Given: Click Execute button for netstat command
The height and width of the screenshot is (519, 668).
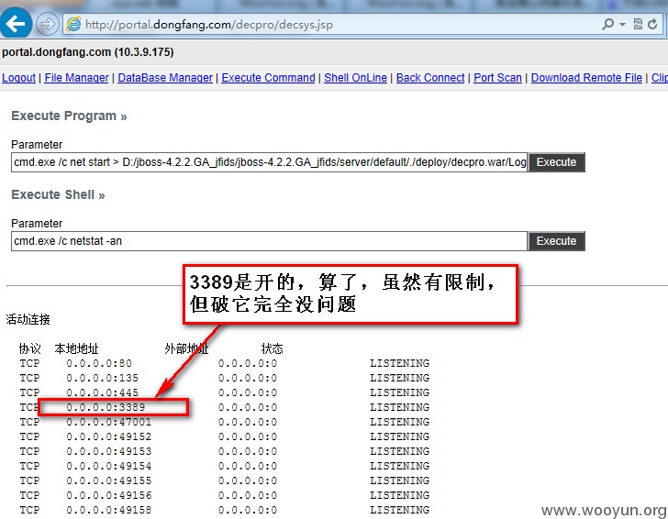Looking at the screenshot, I should pyautogui.click(x=556, y=241).
